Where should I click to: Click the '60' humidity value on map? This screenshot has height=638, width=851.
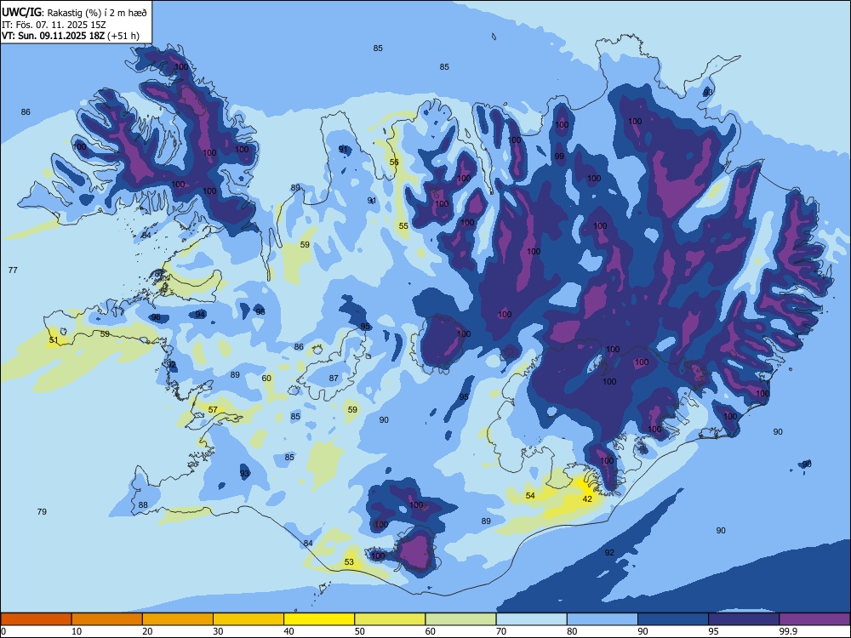pyautogui.click(x=266, y=379)
